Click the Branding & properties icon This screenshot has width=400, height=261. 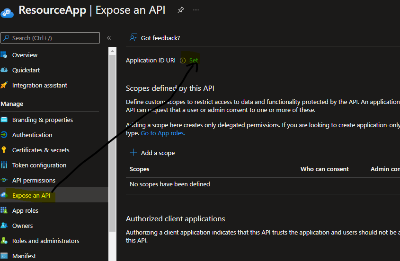point(4,120)
